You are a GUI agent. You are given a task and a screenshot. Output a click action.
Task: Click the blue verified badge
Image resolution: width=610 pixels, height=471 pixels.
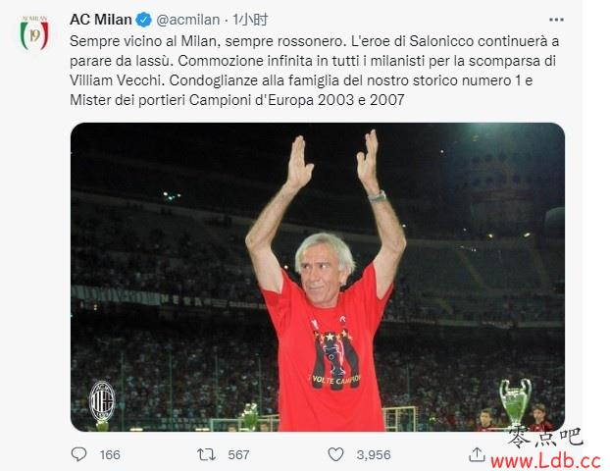point(143,20)
